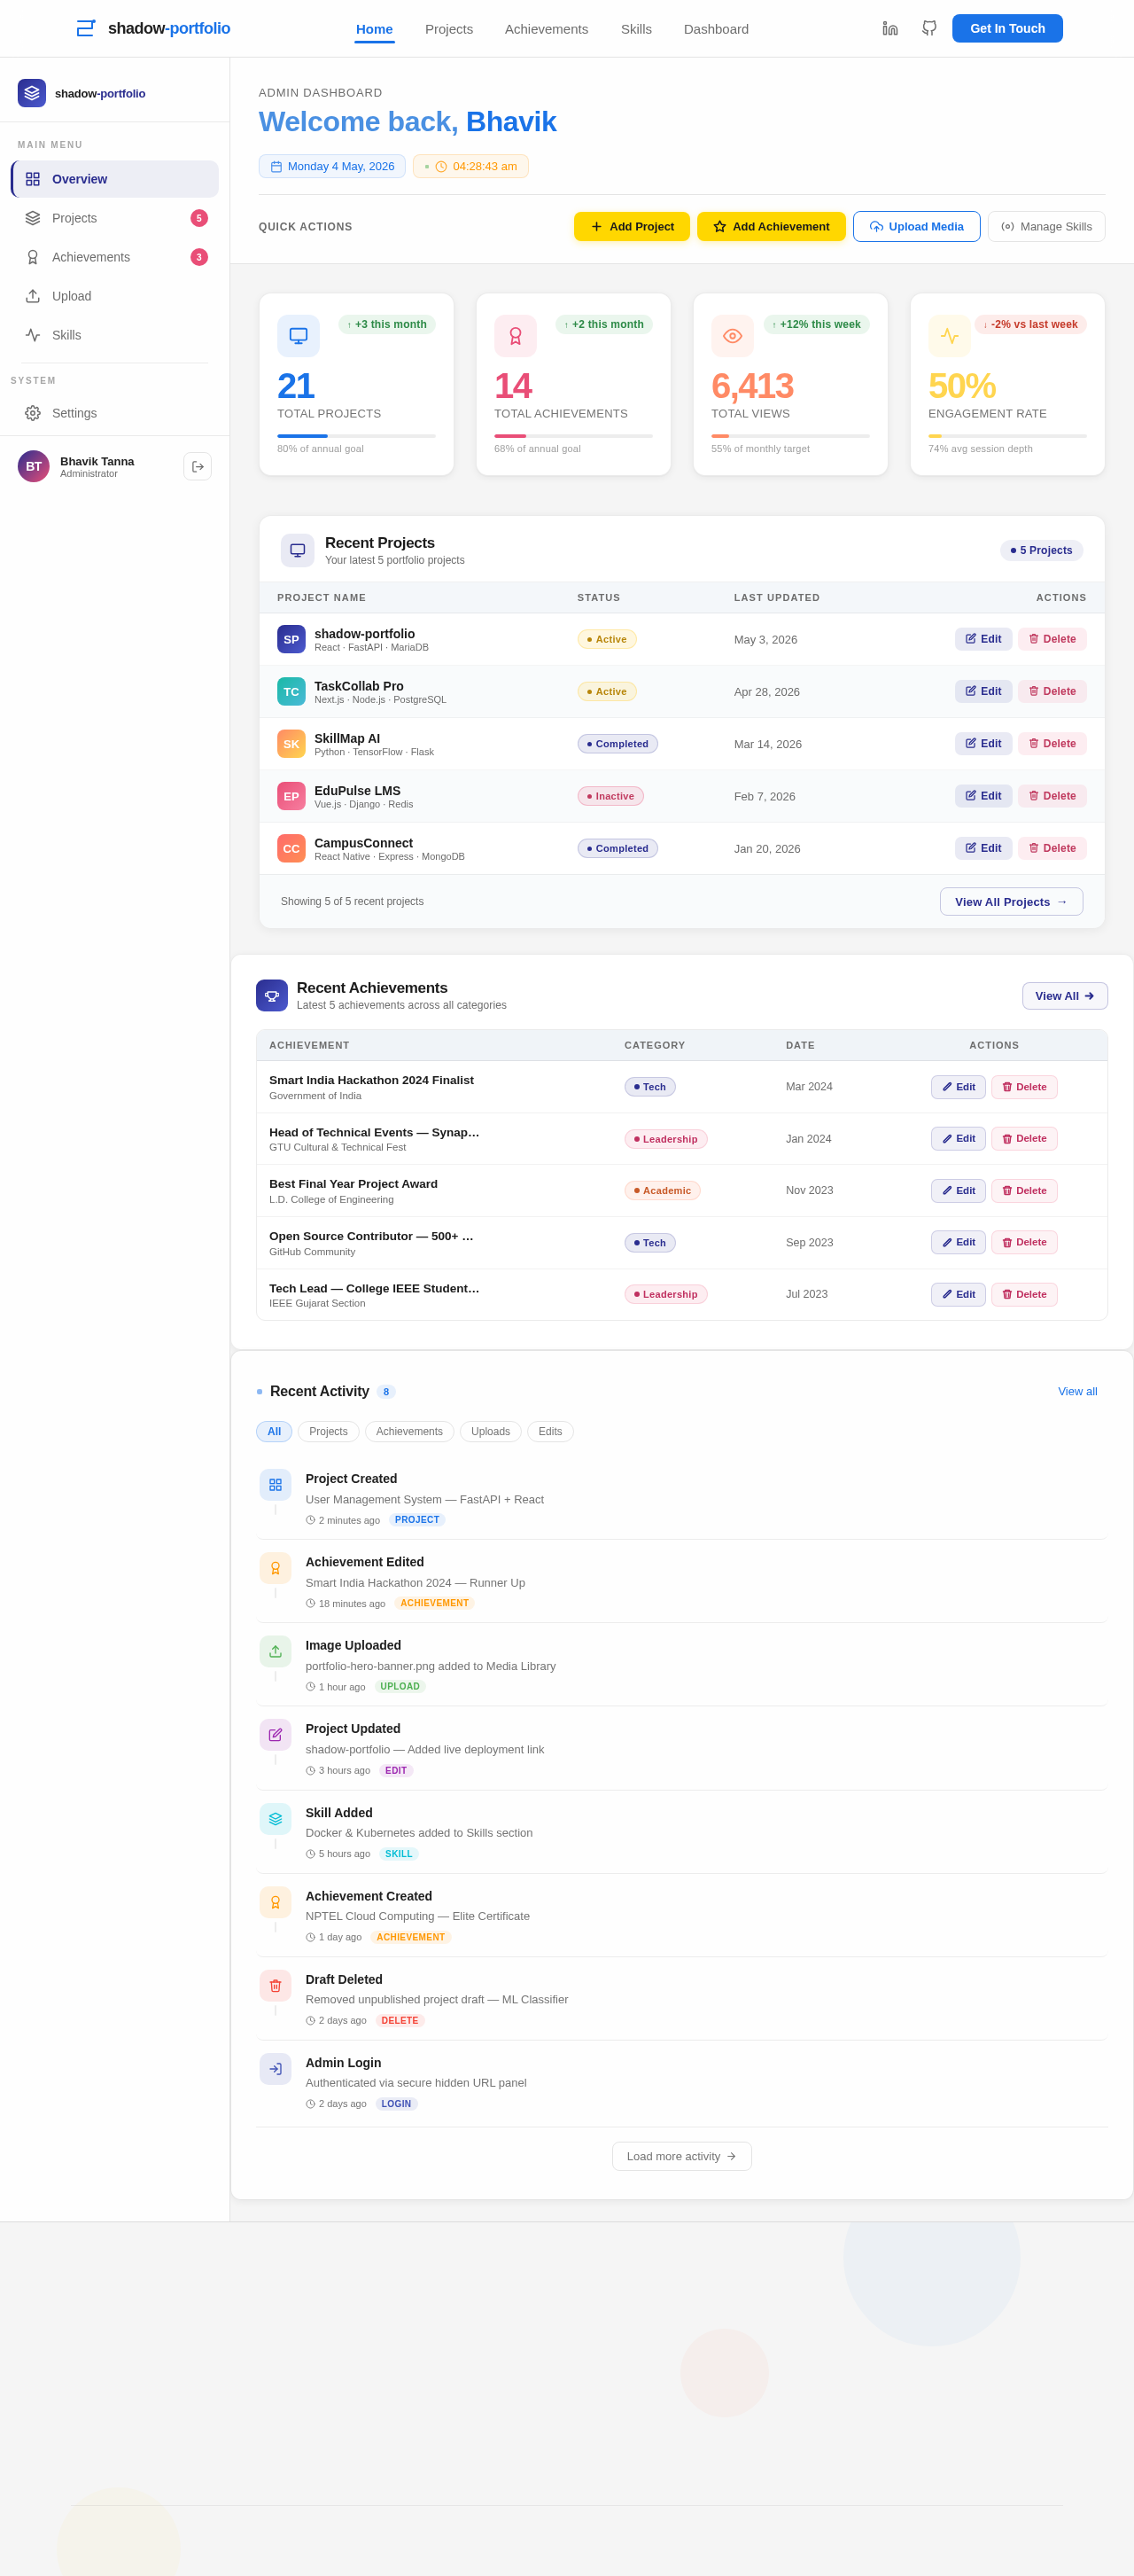Click View All Projects button
The height and width of the screenshot is (2576, 1134).
pyautogui.click(x=1011, y=902)
